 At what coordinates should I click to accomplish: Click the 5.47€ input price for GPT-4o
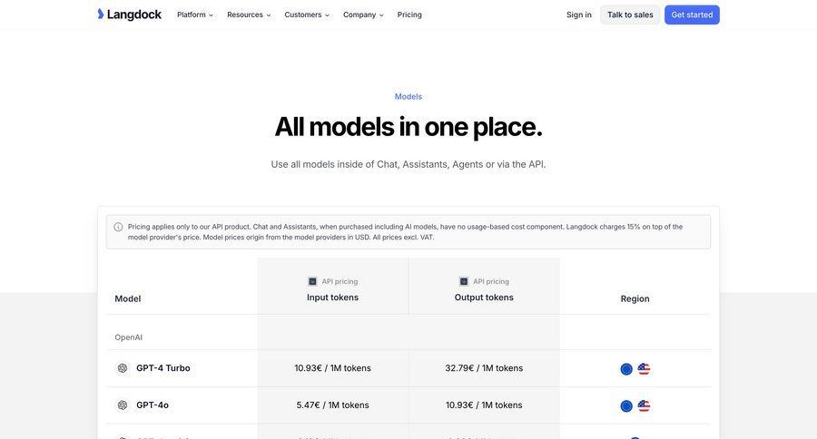pos(332,405)
